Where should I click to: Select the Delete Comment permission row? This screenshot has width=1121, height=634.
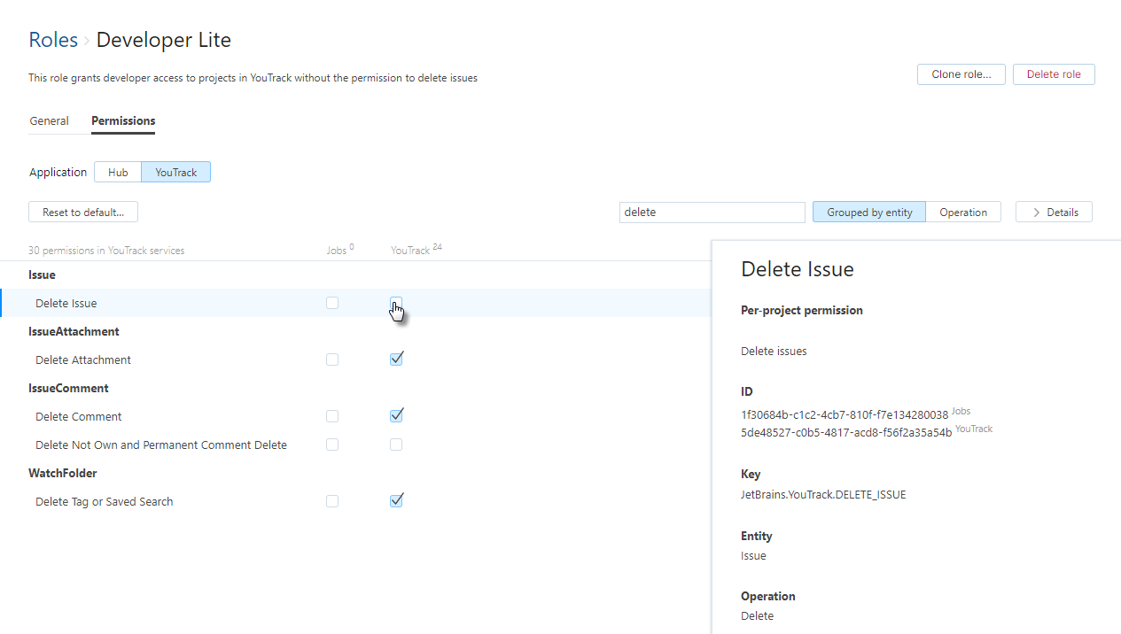pos(80,416)
